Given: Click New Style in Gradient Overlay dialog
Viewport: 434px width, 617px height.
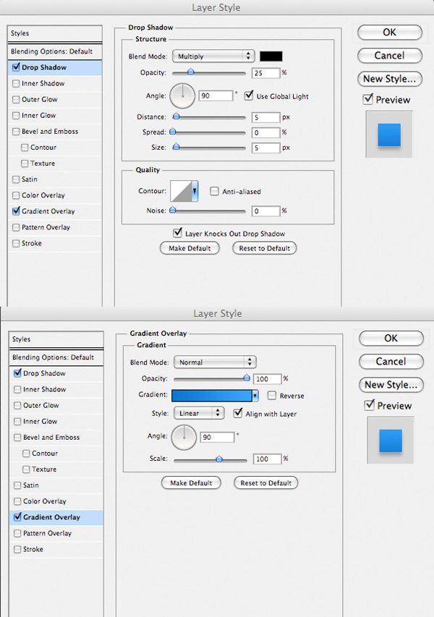Looking at the screenshot, I should [391, 384].
